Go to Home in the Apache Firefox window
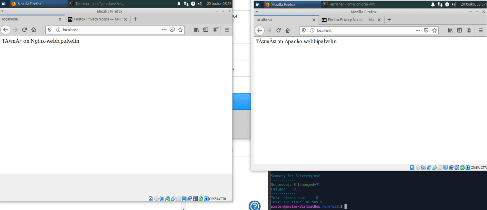Viewport: 487px width, 210px height. [288, 30]
